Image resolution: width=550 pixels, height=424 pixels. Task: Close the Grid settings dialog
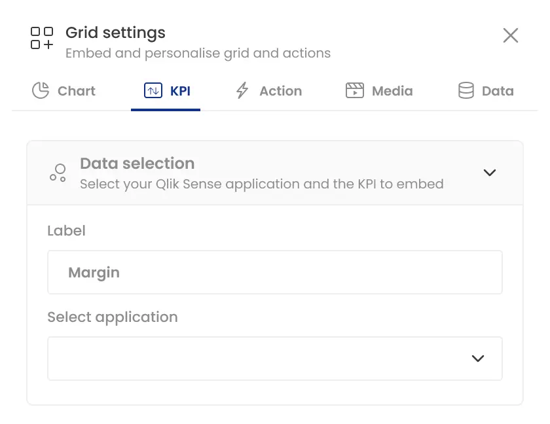click(x=510, y=35)
